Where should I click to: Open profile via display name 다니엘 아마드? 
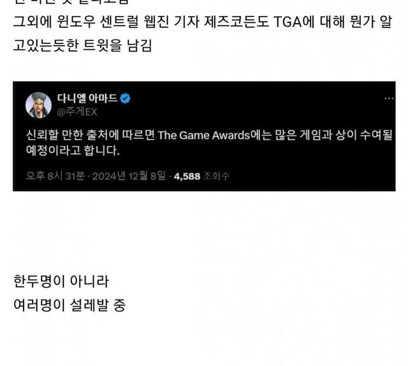coord(87,98)
